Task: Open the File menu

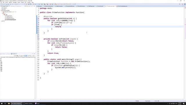Action: click(1, 2)
